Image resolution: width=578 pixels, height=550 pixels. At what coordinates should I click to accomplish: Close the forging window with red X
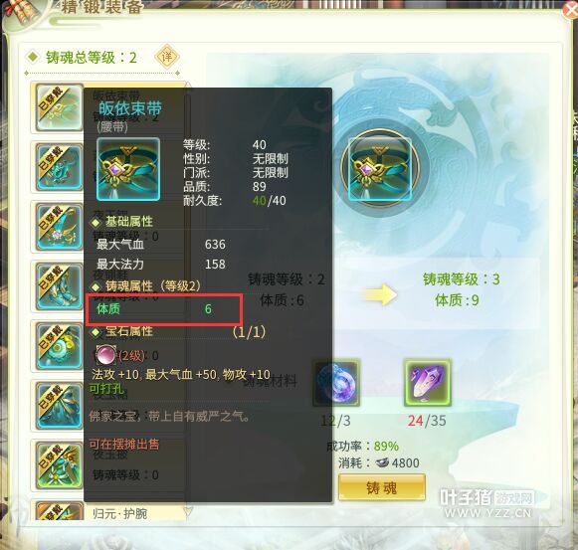pyautogui.click(x=571, y=9)
